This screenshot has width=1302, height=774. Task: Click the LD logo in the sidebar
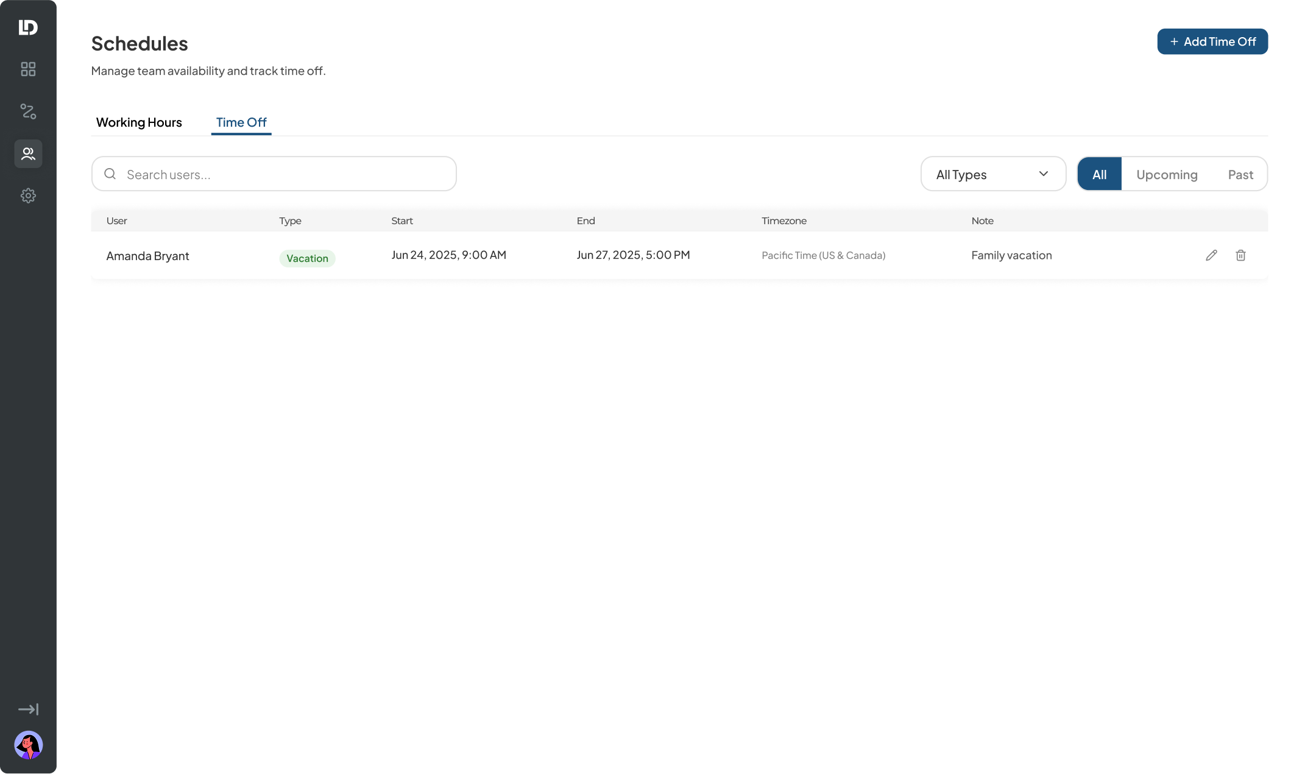pos(28,27)
